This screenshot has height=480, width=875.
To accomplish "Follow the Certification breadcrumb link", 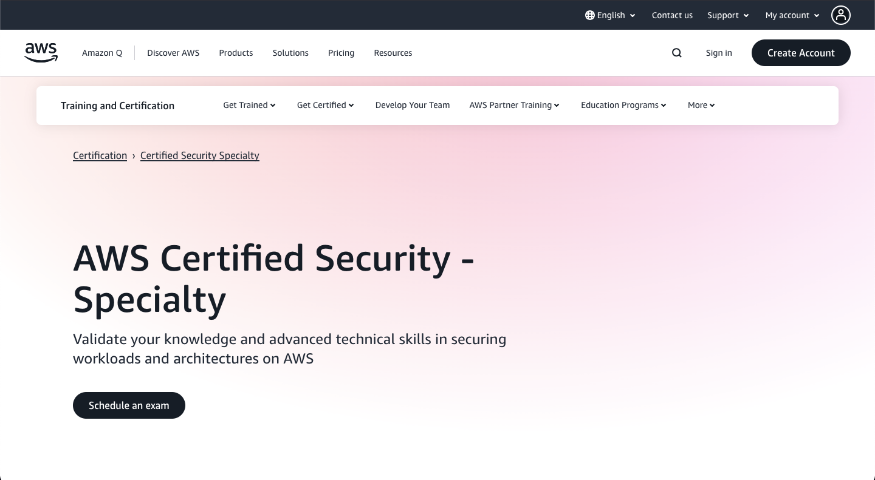I will [x=100, y=155].
